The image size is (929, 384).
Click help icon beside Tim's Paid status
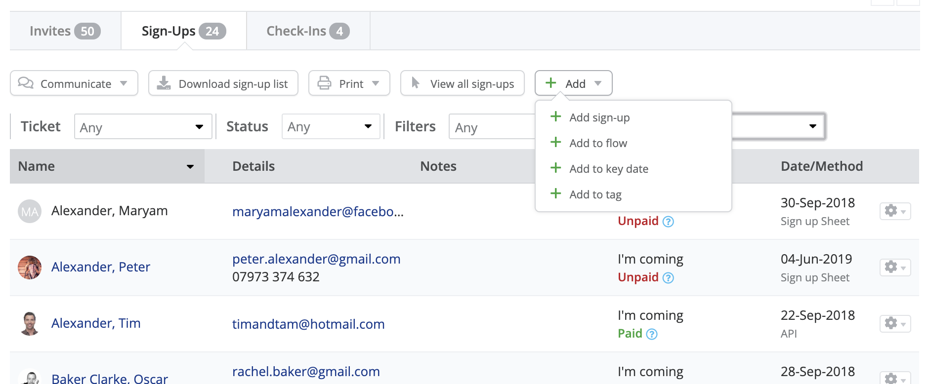(652, 334)
